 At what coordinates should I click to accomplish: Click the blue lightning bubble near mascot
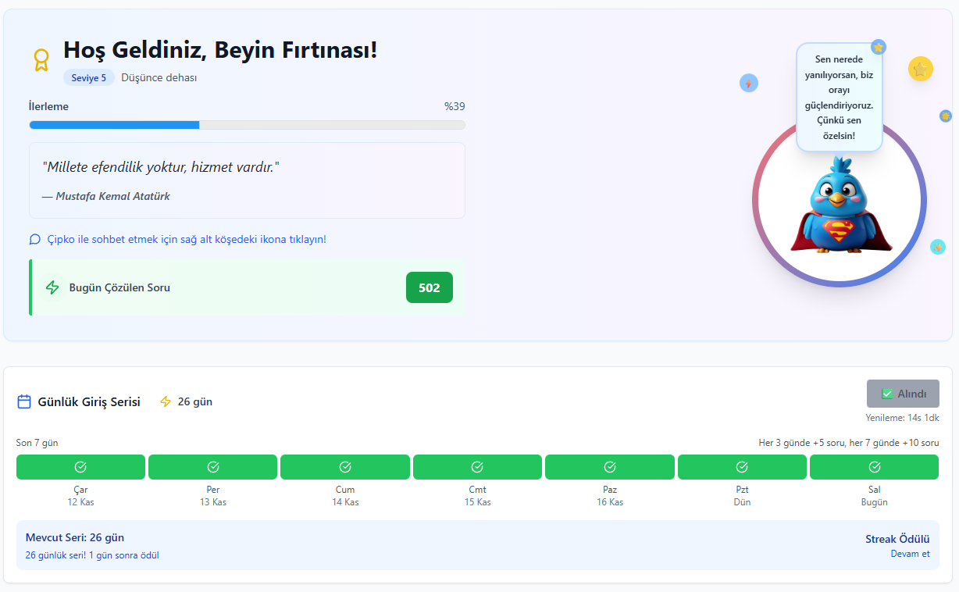749,83
